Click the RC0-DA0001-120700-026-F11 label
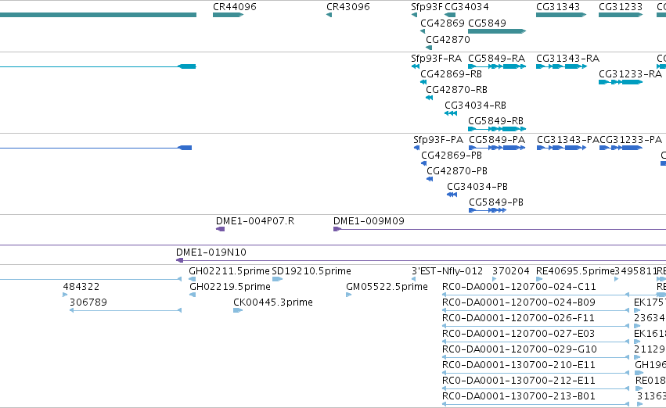 [518, 318]
